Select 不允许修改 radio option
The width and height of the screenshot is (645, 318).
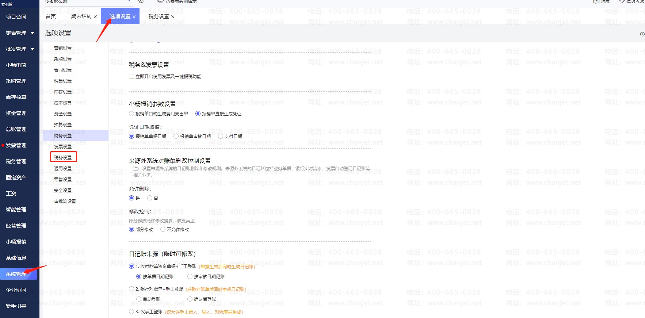coord(163,230)
